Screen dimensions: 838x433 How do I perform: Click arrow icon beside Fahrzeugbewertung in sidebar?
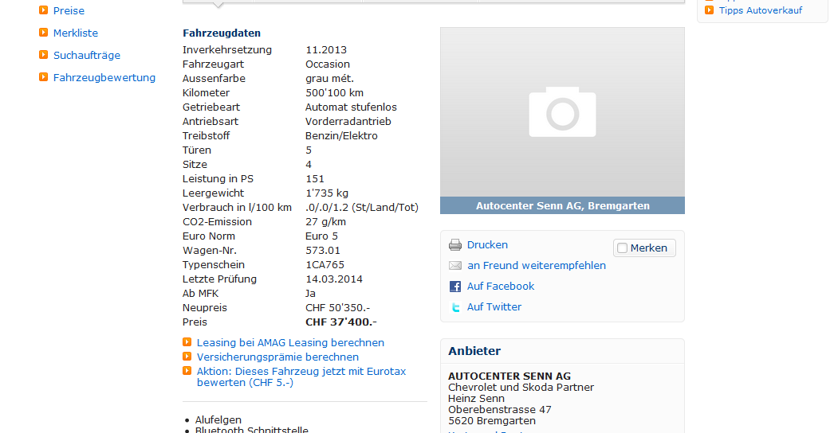click(44, 77)
